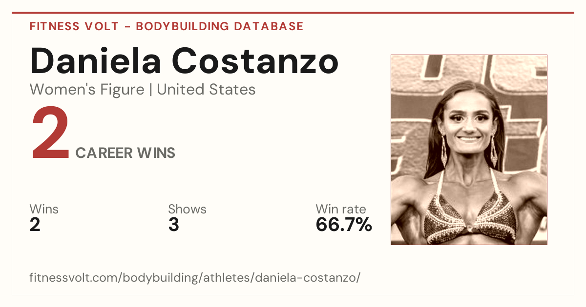The height and width of the screenshot is (307, 586).
Task: Click the FITNESS VOLT brand text
Action: click(74, 26)
